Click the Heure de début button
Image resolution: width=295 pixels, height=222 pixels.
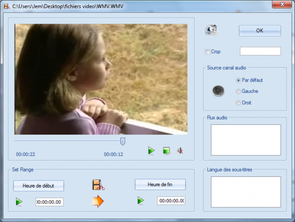point(38,186)
